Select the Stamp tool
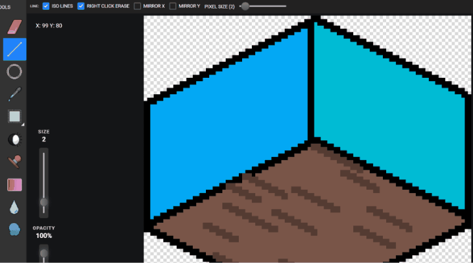This screenshot has height=263, width=473. (x=14, y=161)
